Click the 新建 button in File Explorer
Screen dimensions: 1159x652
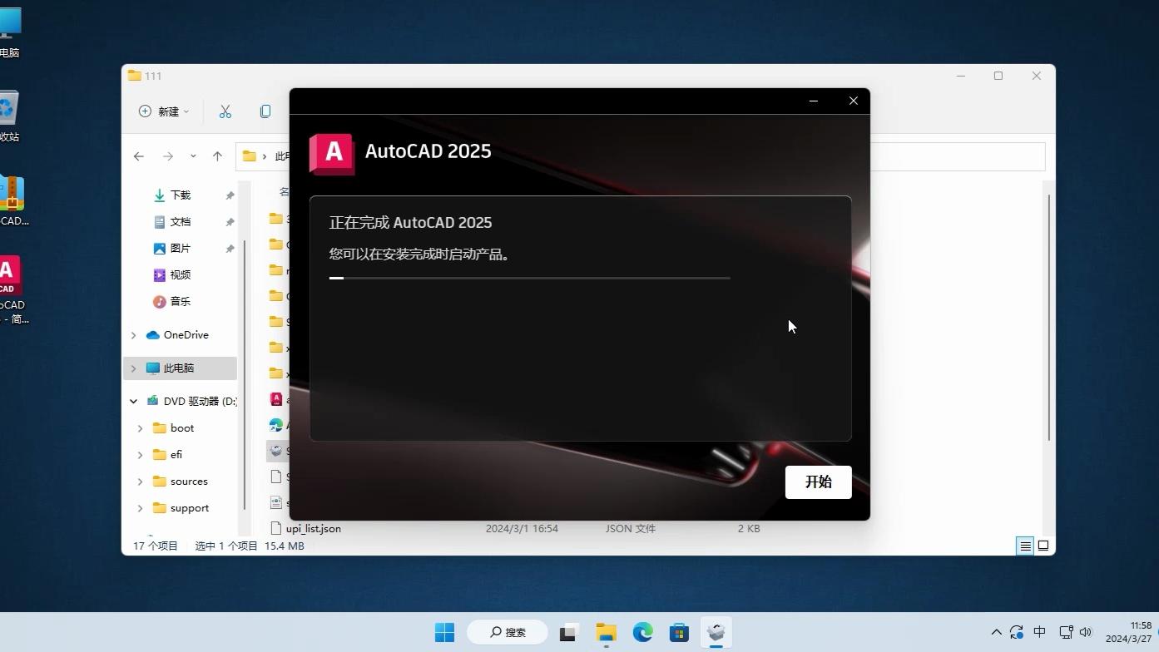coord(164,111)
